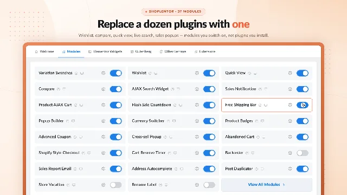The height and width of the screenshot is (195, 347).
Task: Open settings gear for AJAX Search Widget
Action: [x=197, y=89]
